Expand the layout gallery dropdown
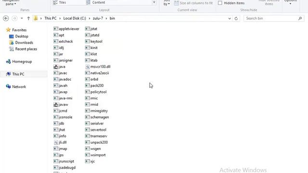Image resolution: width=308 pixels, height=173 pixels. 154,2
